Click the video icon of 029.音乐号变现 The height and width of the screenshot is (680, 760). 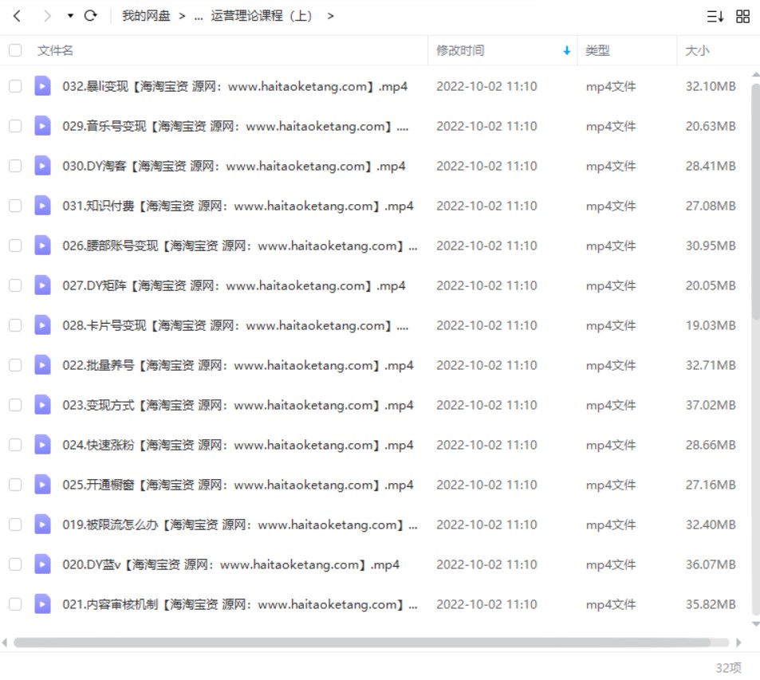pyautogui.click(x=42, y=126)
